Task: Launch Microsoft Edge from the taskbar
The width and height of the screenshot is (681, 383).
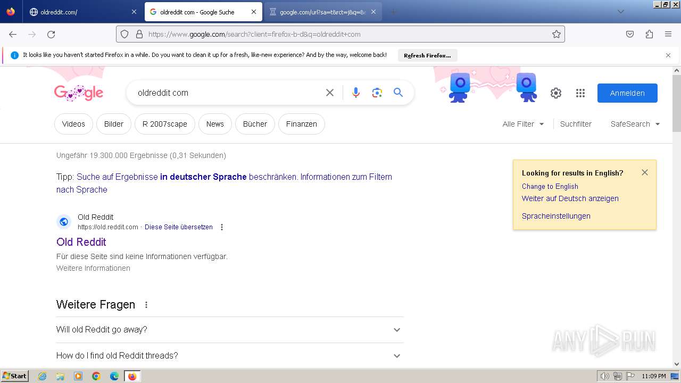Action: (x=114, y=376)
